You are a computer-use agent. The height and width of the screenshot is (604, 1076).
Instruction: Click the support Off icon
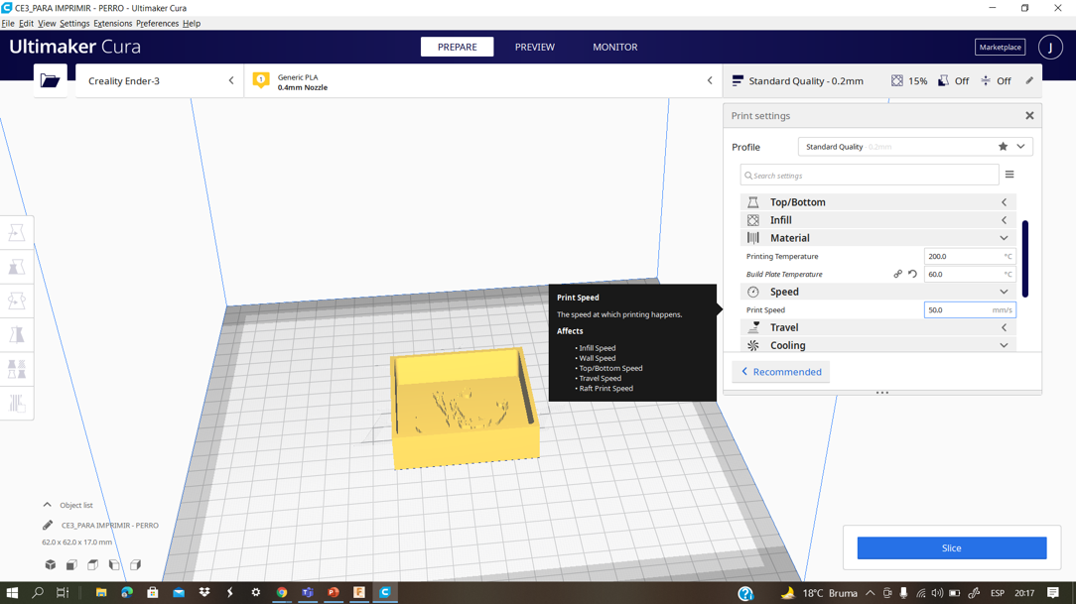pyautogui.click(x=944, y=81)
